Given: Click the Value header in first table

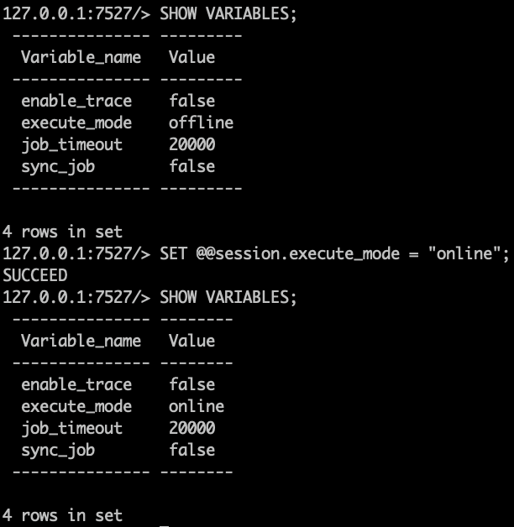Looking at the screenshot, I should (191, 57).
